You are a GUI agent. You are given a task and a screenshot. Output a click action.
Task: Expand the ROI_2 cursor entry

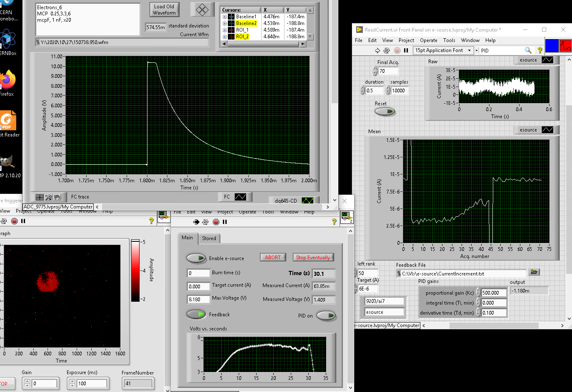(225, 37)
